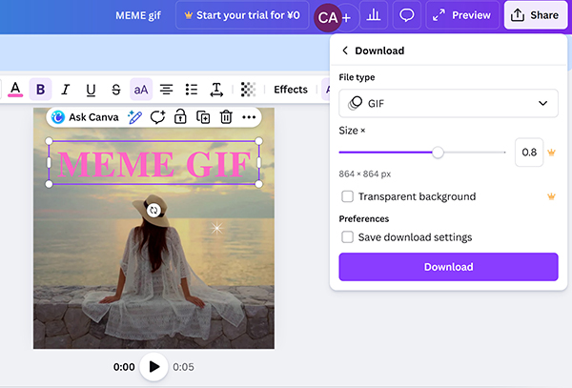The width and height of the screenshot is (572, 388).
Task: Check Save download settings
Action: tap(347, 237)
